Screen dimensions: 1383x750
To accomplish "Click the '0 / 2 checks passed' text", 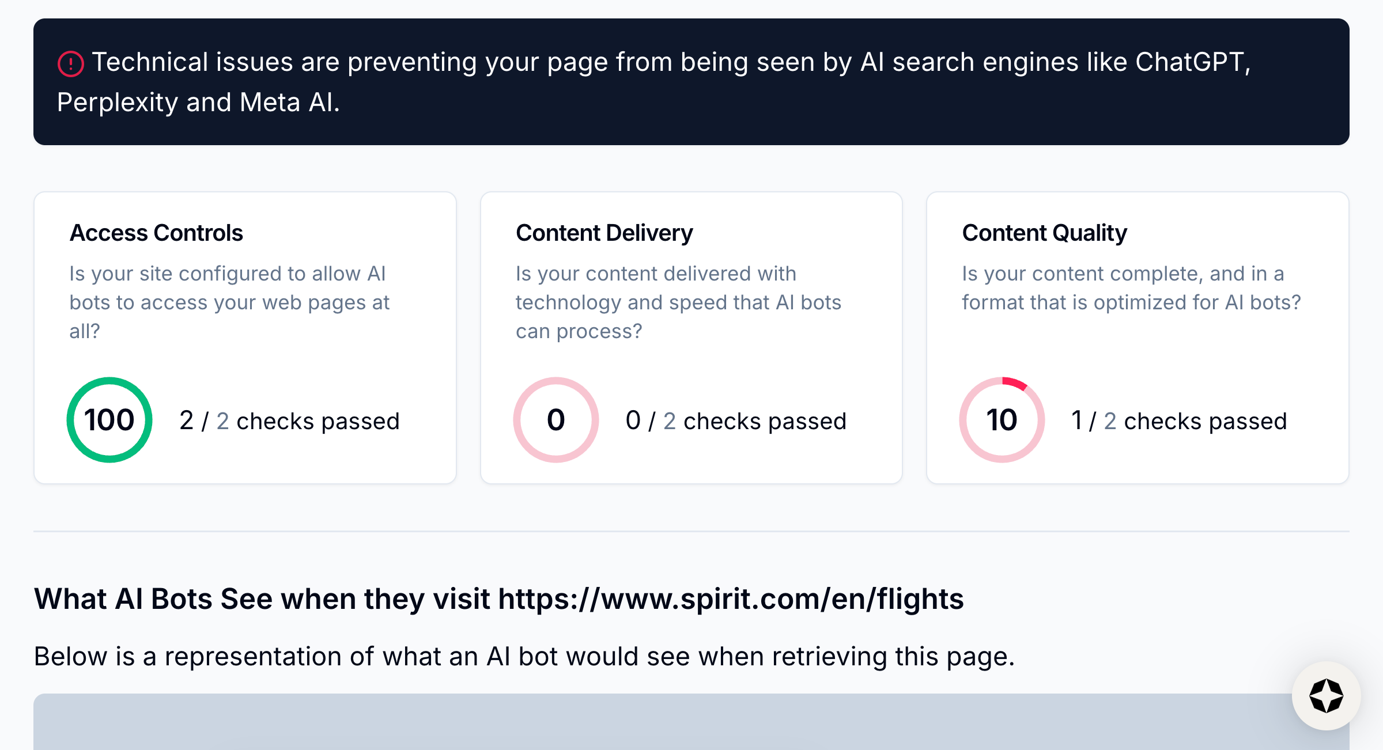I will pos(736,421).
